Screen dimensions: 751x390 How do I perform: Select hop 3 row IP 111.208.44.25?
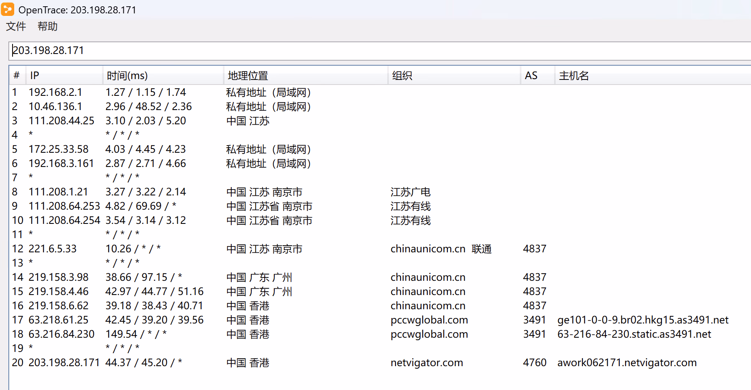coord(61,121)
